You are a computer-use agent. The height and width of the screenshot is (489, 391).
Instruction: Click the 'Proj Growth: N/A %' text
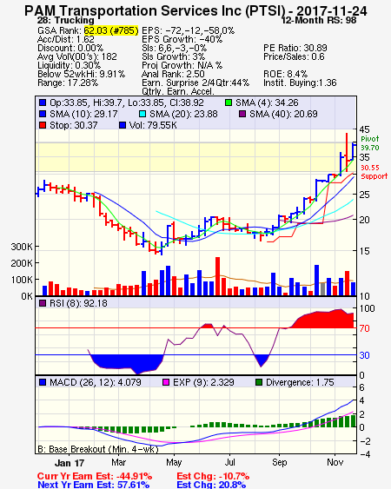[182, 65]
